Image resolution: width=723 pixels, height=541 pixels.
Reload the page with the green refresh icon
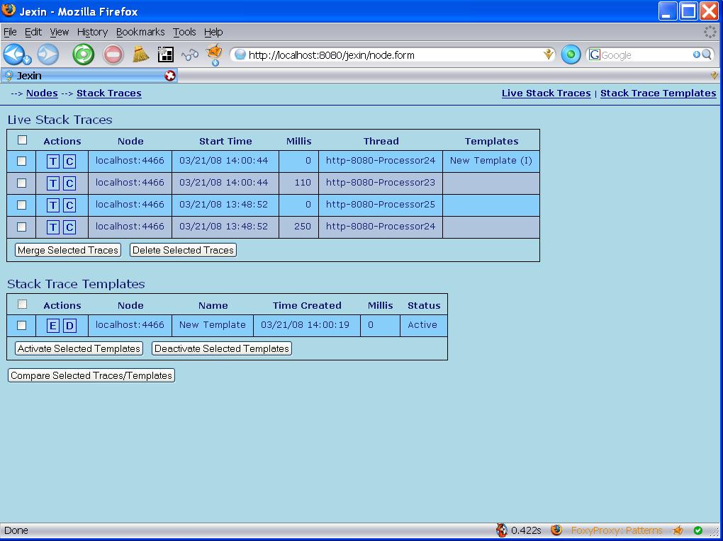84,55
